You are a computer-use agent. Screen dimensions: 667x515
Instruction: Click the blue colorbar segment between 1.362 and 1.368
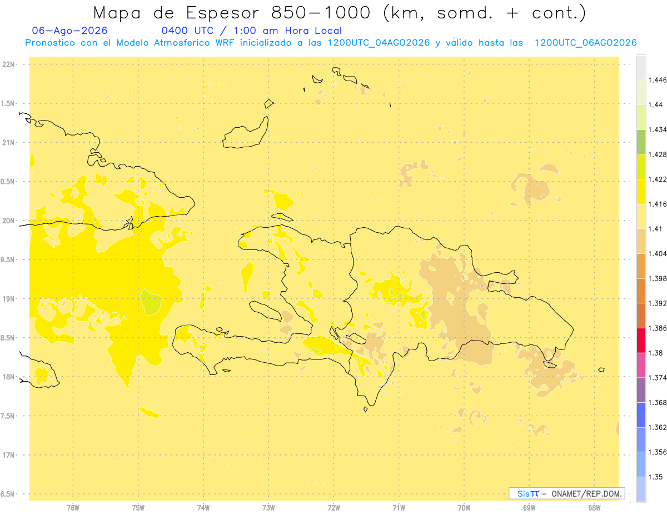tap(641, 414)
